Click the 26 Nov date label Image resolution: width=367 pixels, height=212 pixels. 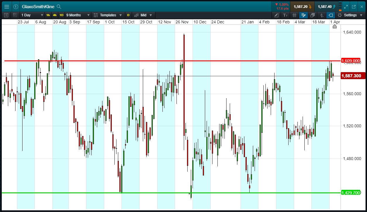pos(182,22)
